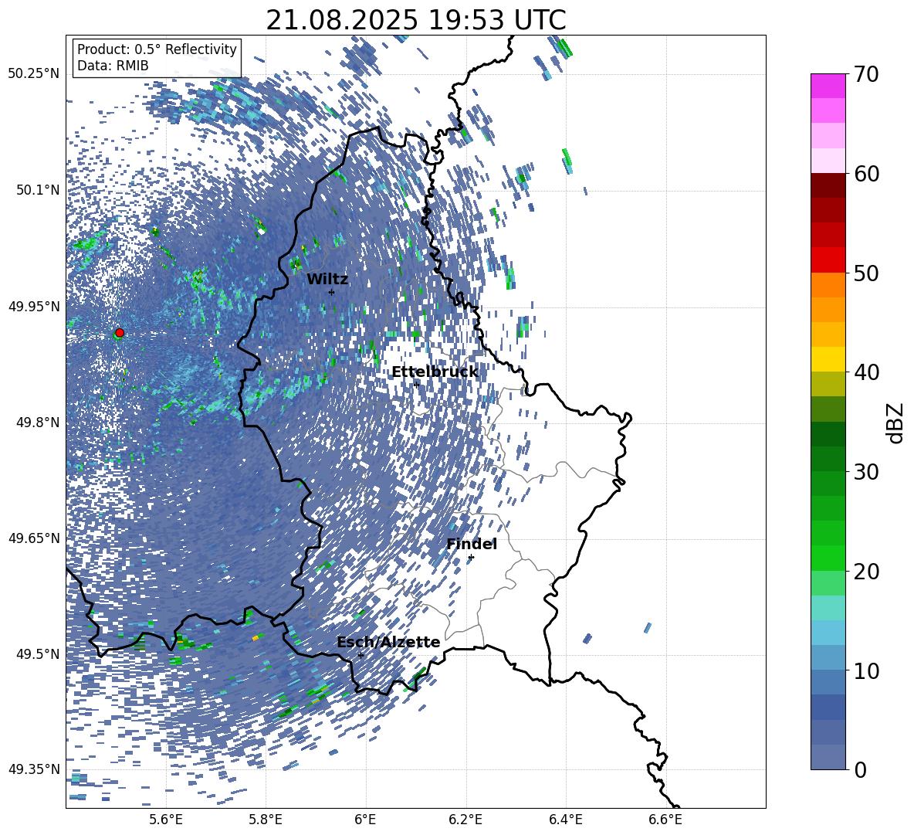
Task: Click the 10 tick label on colorbar
Action: pyautogui.click(x=867, y=670)
